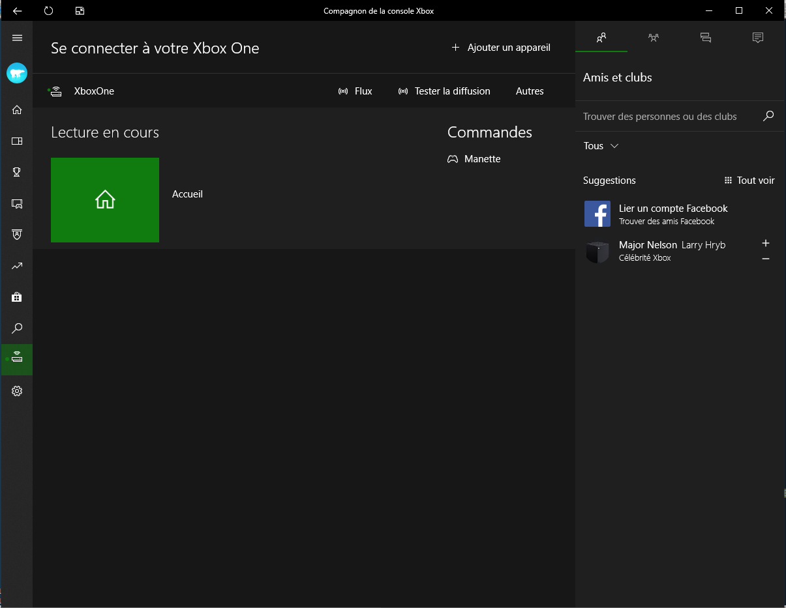Open the Autres options menu

pyautogui.click(x=529, y=91)
